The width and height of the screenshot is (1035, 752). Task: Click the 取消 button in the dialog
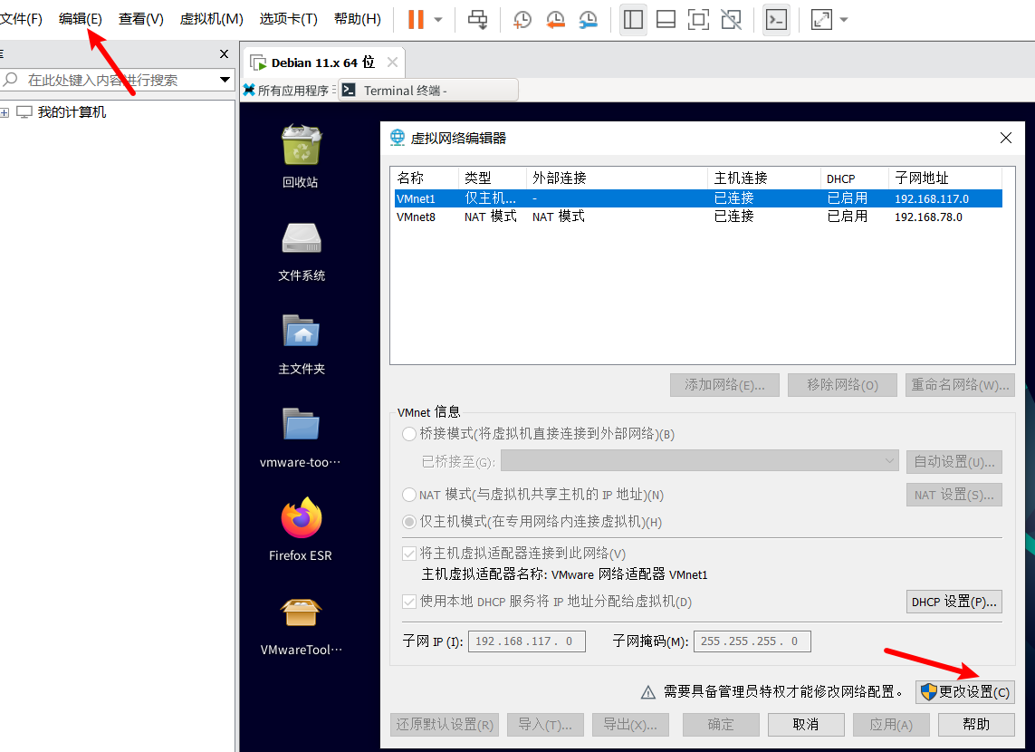805,724
